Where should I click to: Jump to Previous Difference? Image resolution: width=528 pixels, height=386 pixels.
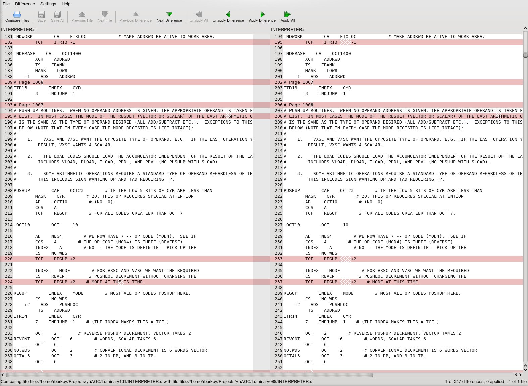point(136,14)
